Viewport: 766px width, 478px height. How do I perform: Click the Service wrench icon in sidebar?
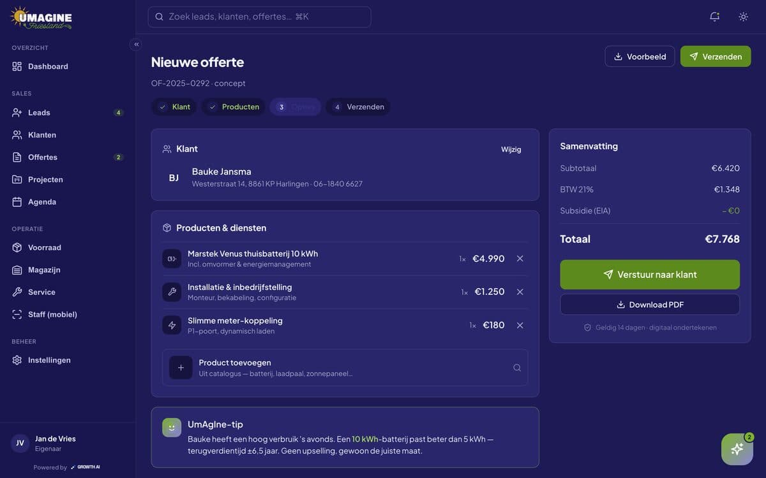pos(17,292)
